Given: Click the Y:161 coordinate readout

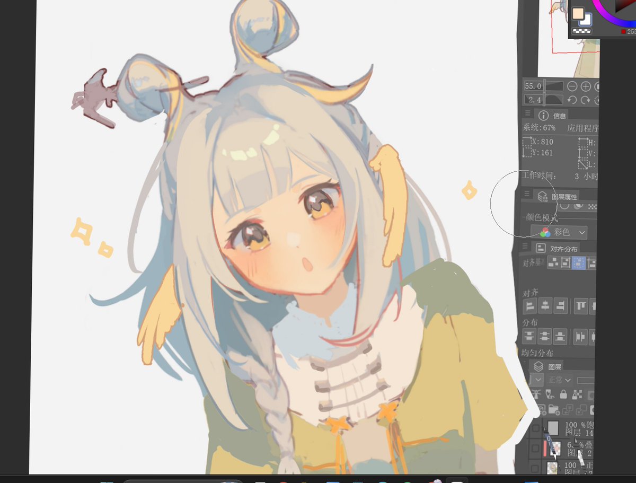Looking at the screenshot, I should click(542, 153).
